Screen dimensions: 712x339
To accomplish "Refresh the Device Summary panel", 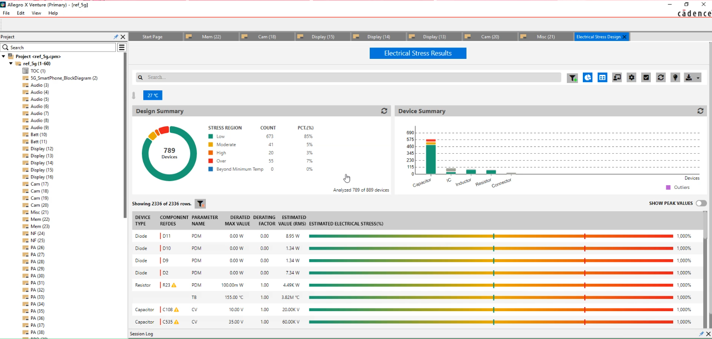I will [701, 111].
